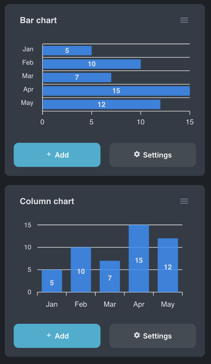
Task: Click the Apr column showing 15
Action: [139, 258]
